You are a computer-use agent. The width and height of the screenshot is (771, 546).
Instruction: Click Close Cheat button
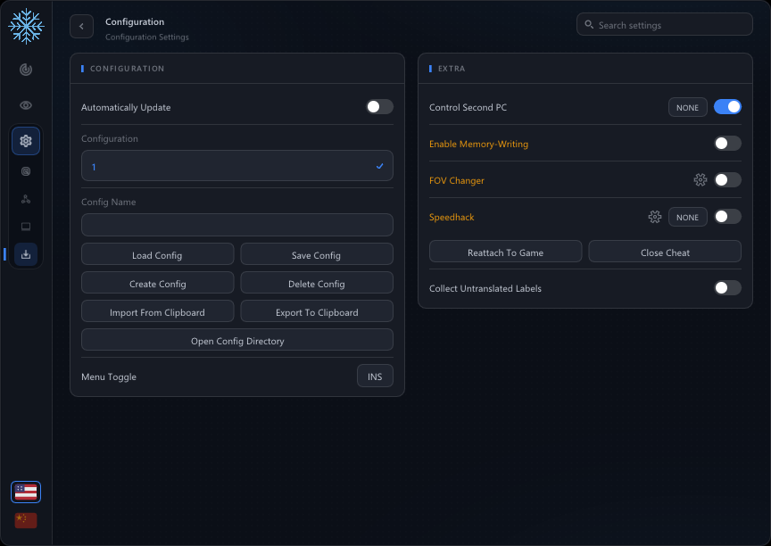[x=665, y=252]
